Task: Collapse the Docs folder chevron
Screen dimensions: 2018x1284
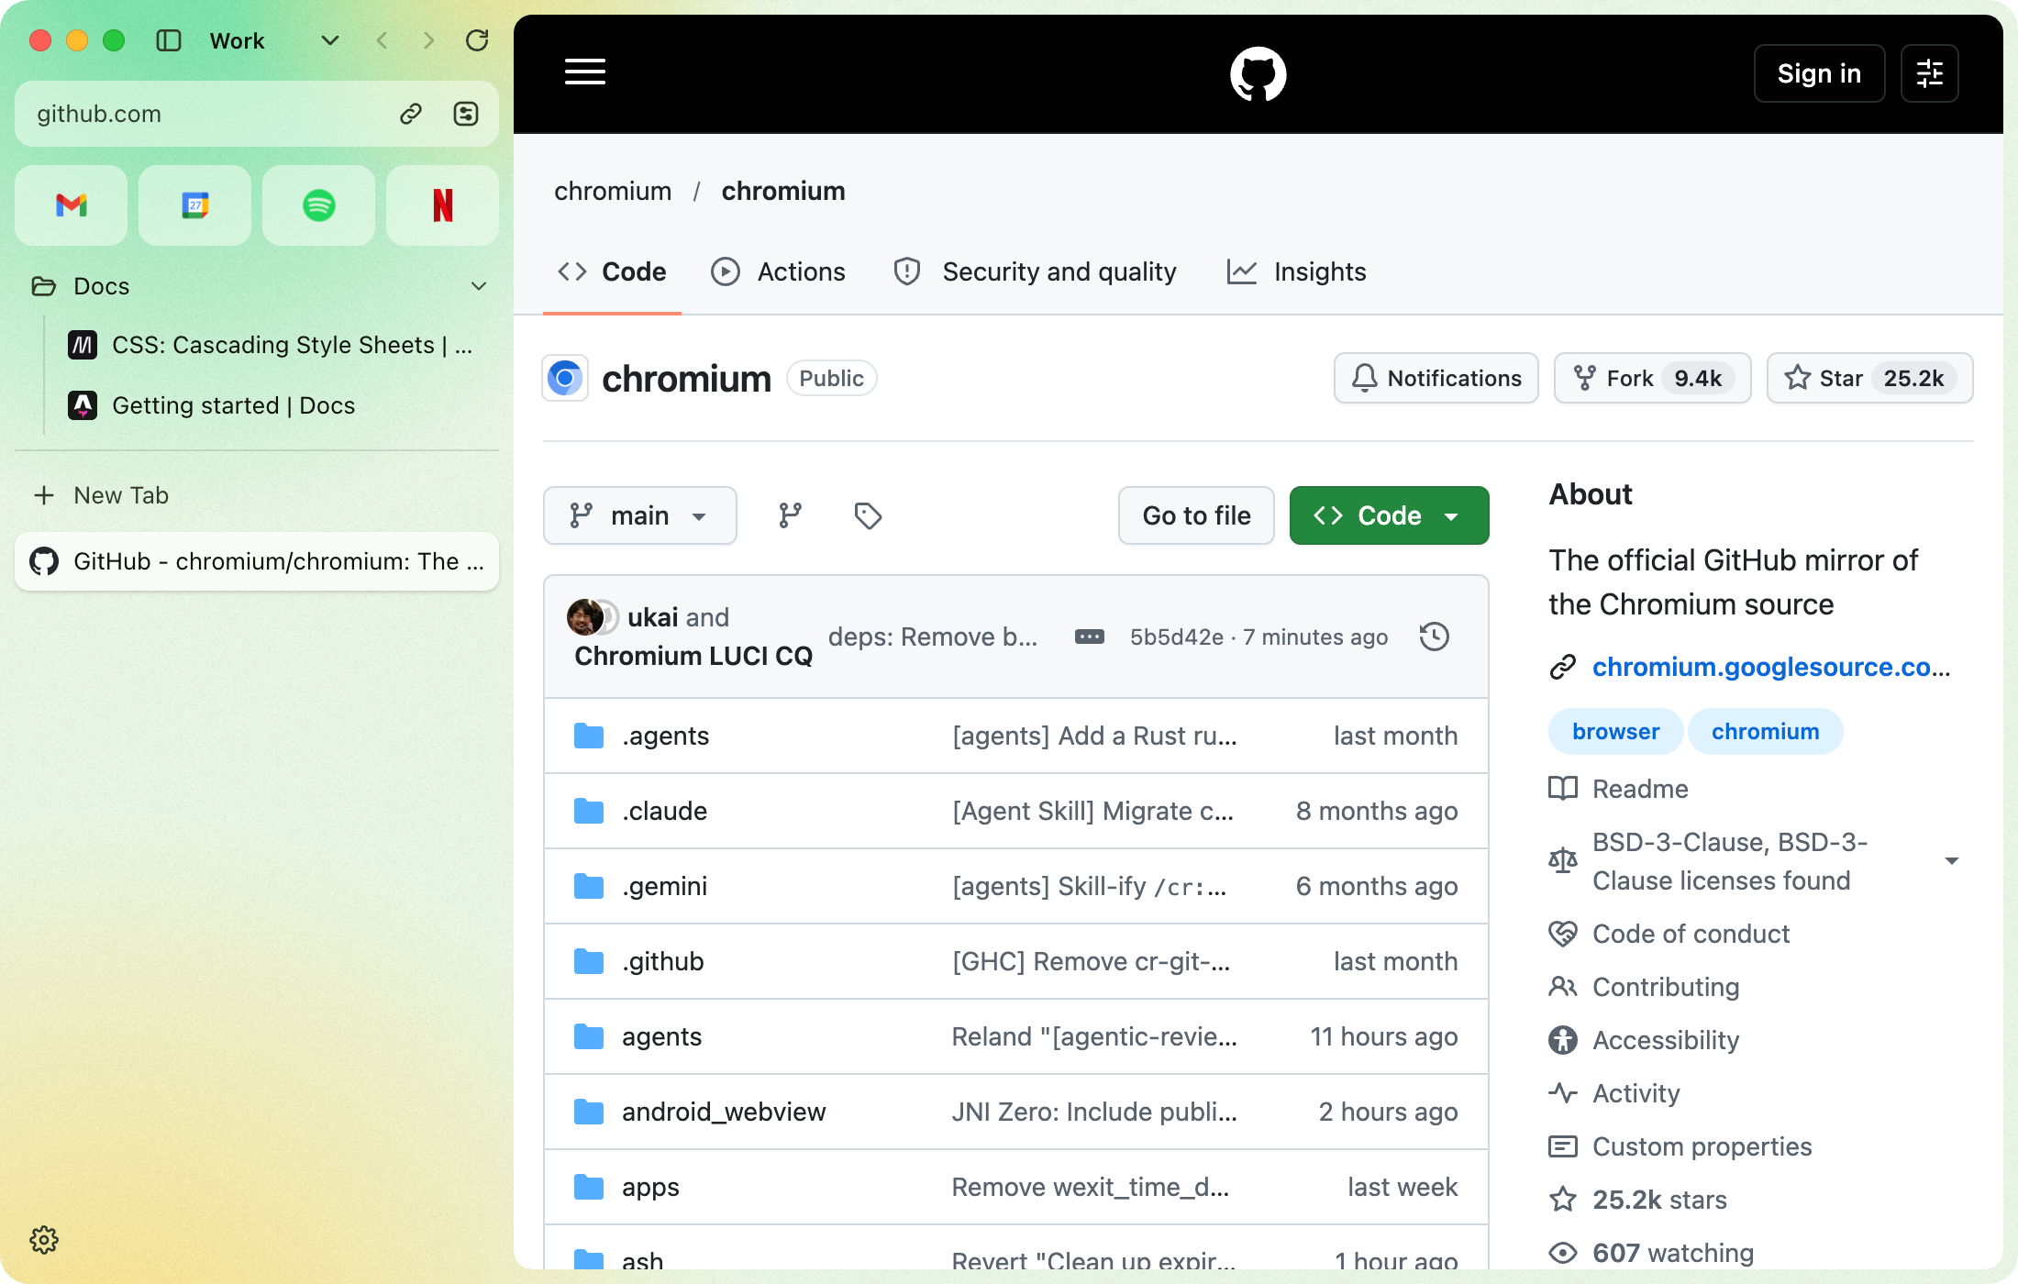Action: click(x=478, y=286)
